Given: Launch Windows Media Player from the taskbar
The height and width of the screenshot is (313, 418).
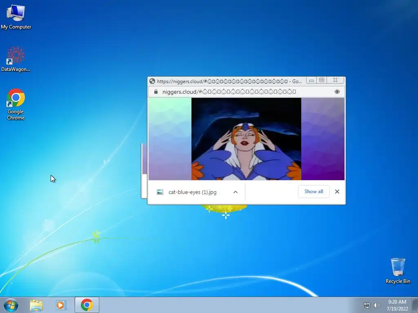Looking at the screenshot, I should pyautogui.click(x=61, y=305).
